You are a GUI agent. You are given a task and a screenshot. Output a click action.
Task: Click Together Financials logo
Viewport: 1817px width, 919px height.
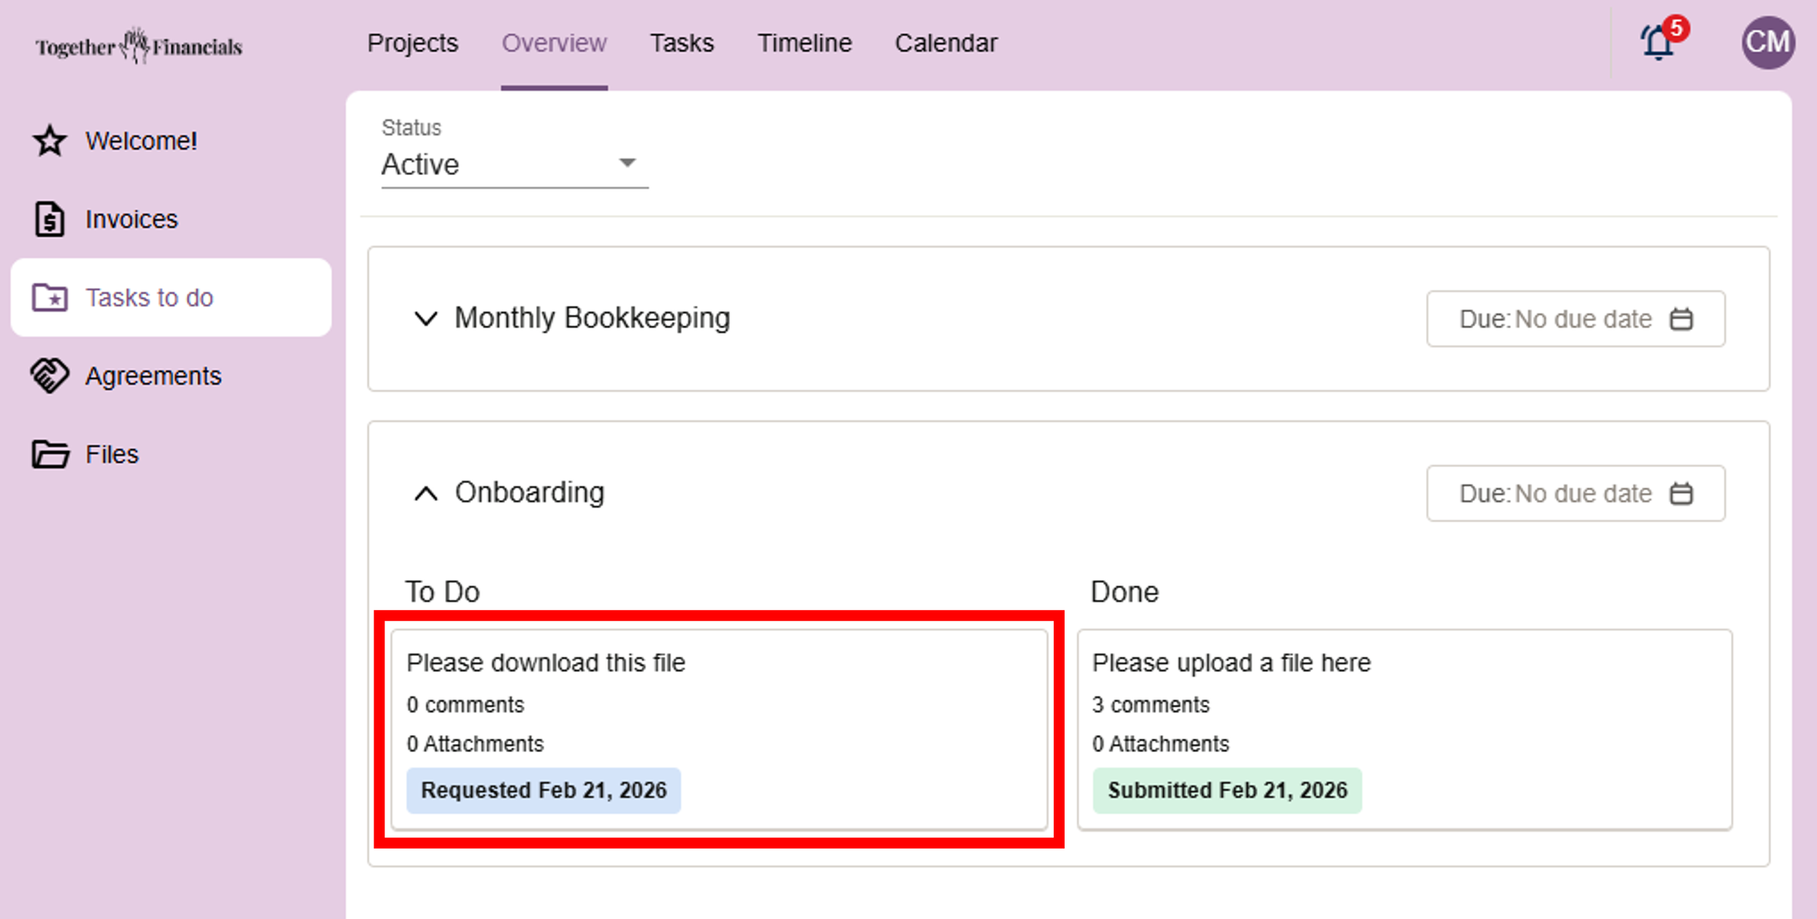point(139,46)
